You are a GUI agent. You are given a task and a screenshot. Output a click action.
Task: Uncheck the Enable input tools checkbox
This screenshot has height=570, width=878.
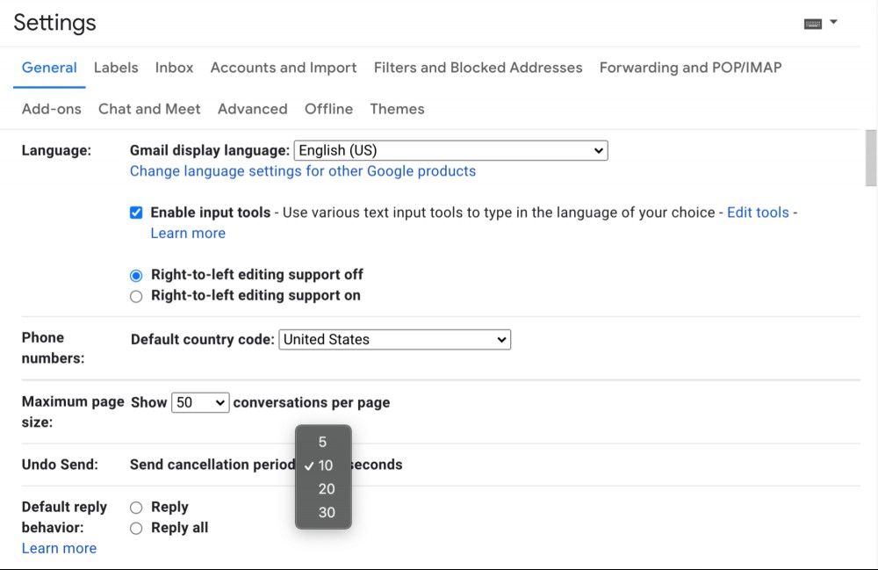(x=136, y=213)
